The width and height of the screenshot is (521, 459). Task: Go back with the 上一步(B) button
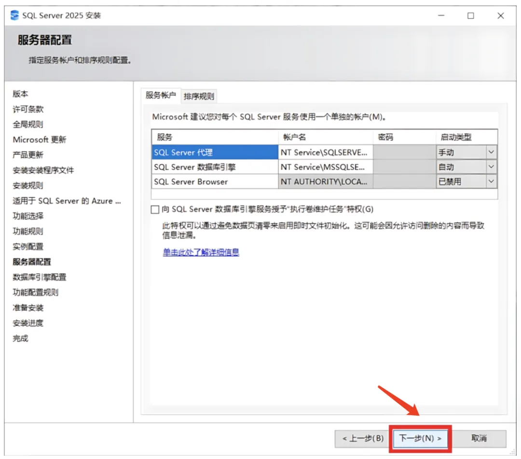tap(363, 438)
